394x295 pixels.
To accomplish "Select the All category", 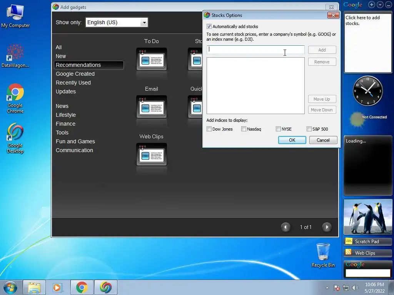I will [58, 47].
